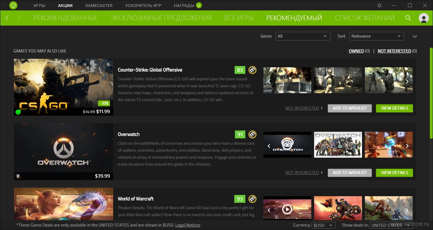The image size is (433, 230).
Task: Open the Sort dropdown showing Relevance
Action: 377,36
